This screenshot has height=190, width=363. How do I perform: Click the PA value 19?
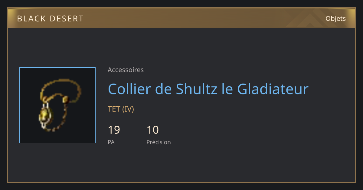click(x=114, y=130)
